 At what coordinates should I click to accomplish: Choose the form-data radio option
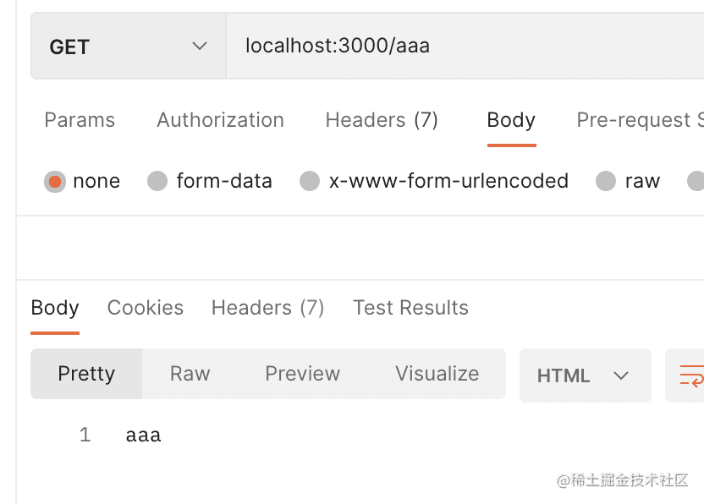tap(157, 181)
